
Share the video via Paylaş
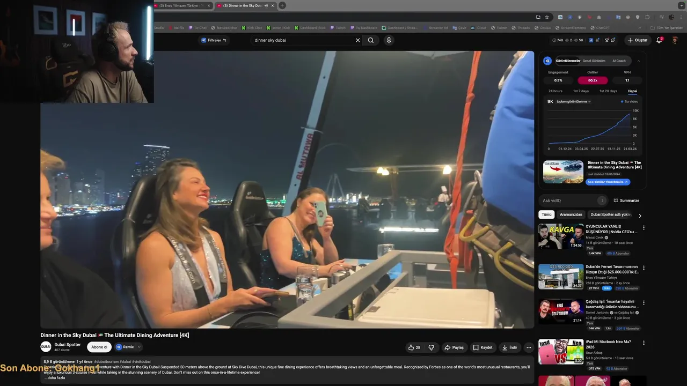click(454, 347)
